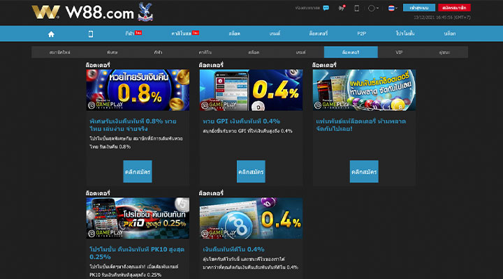Click คลิกสมัคร under the lottery fan promo
Screen dimensions: 503x279
[364, 172]
